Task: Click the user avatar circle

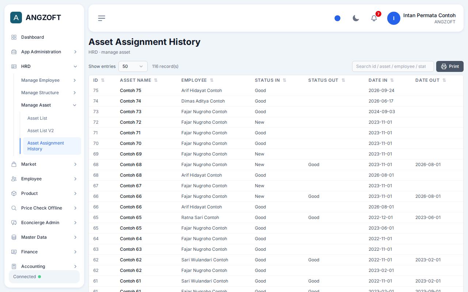Action: (x=394, y=18)
